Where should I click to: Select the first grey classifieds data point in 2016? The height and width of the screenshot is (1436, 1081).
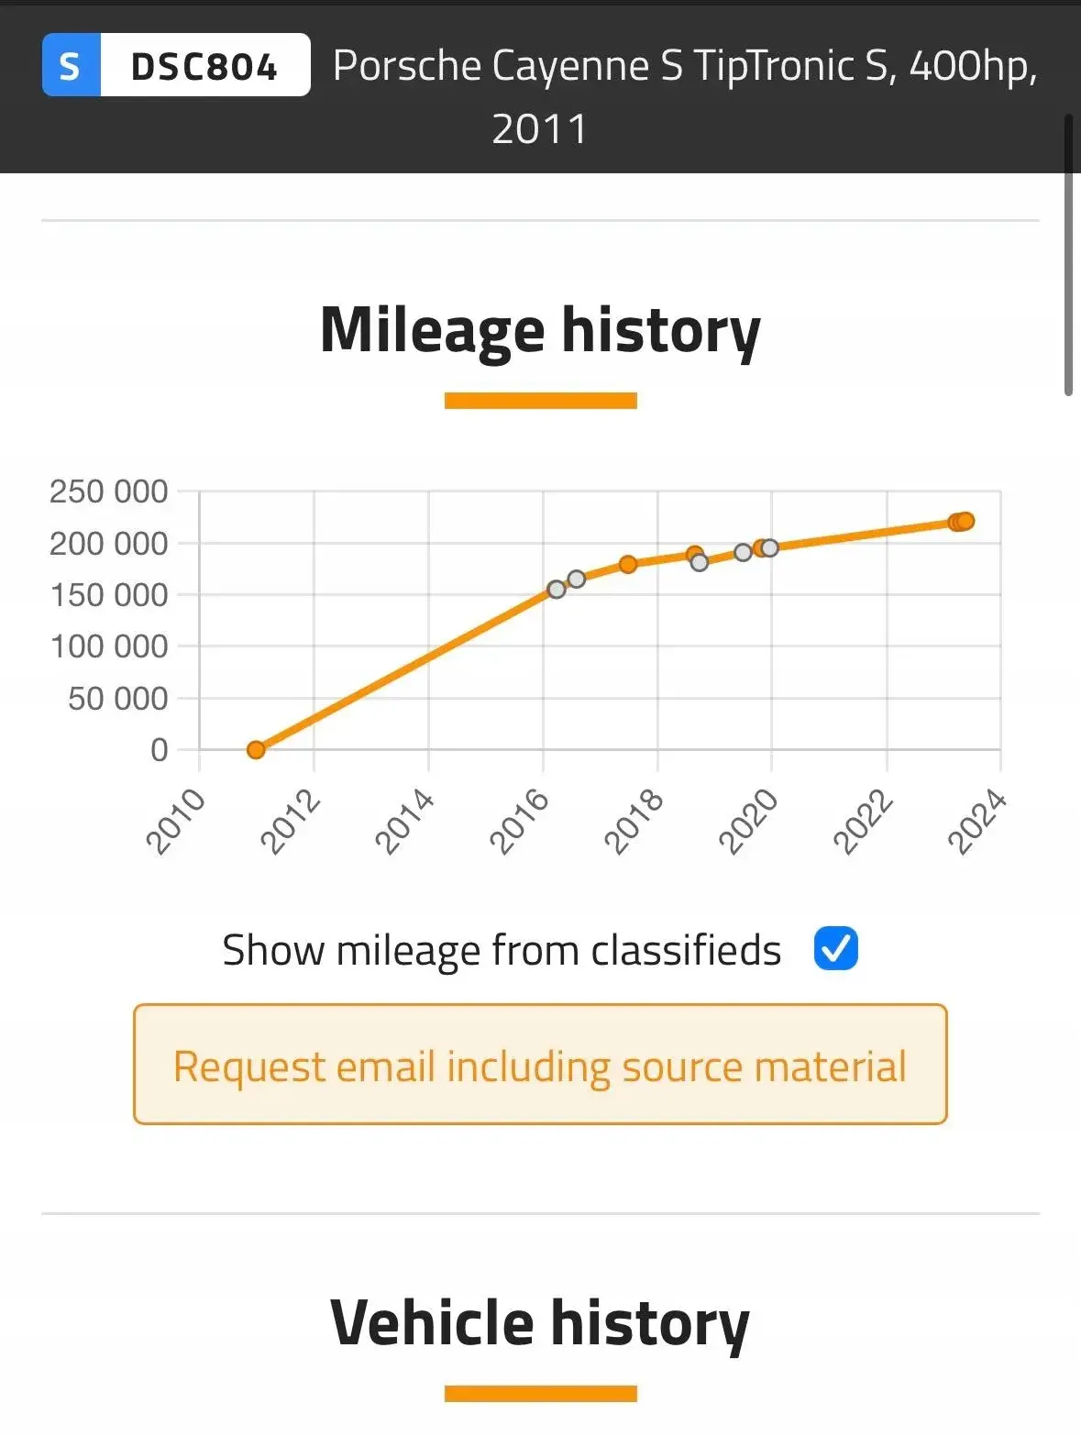557,589
